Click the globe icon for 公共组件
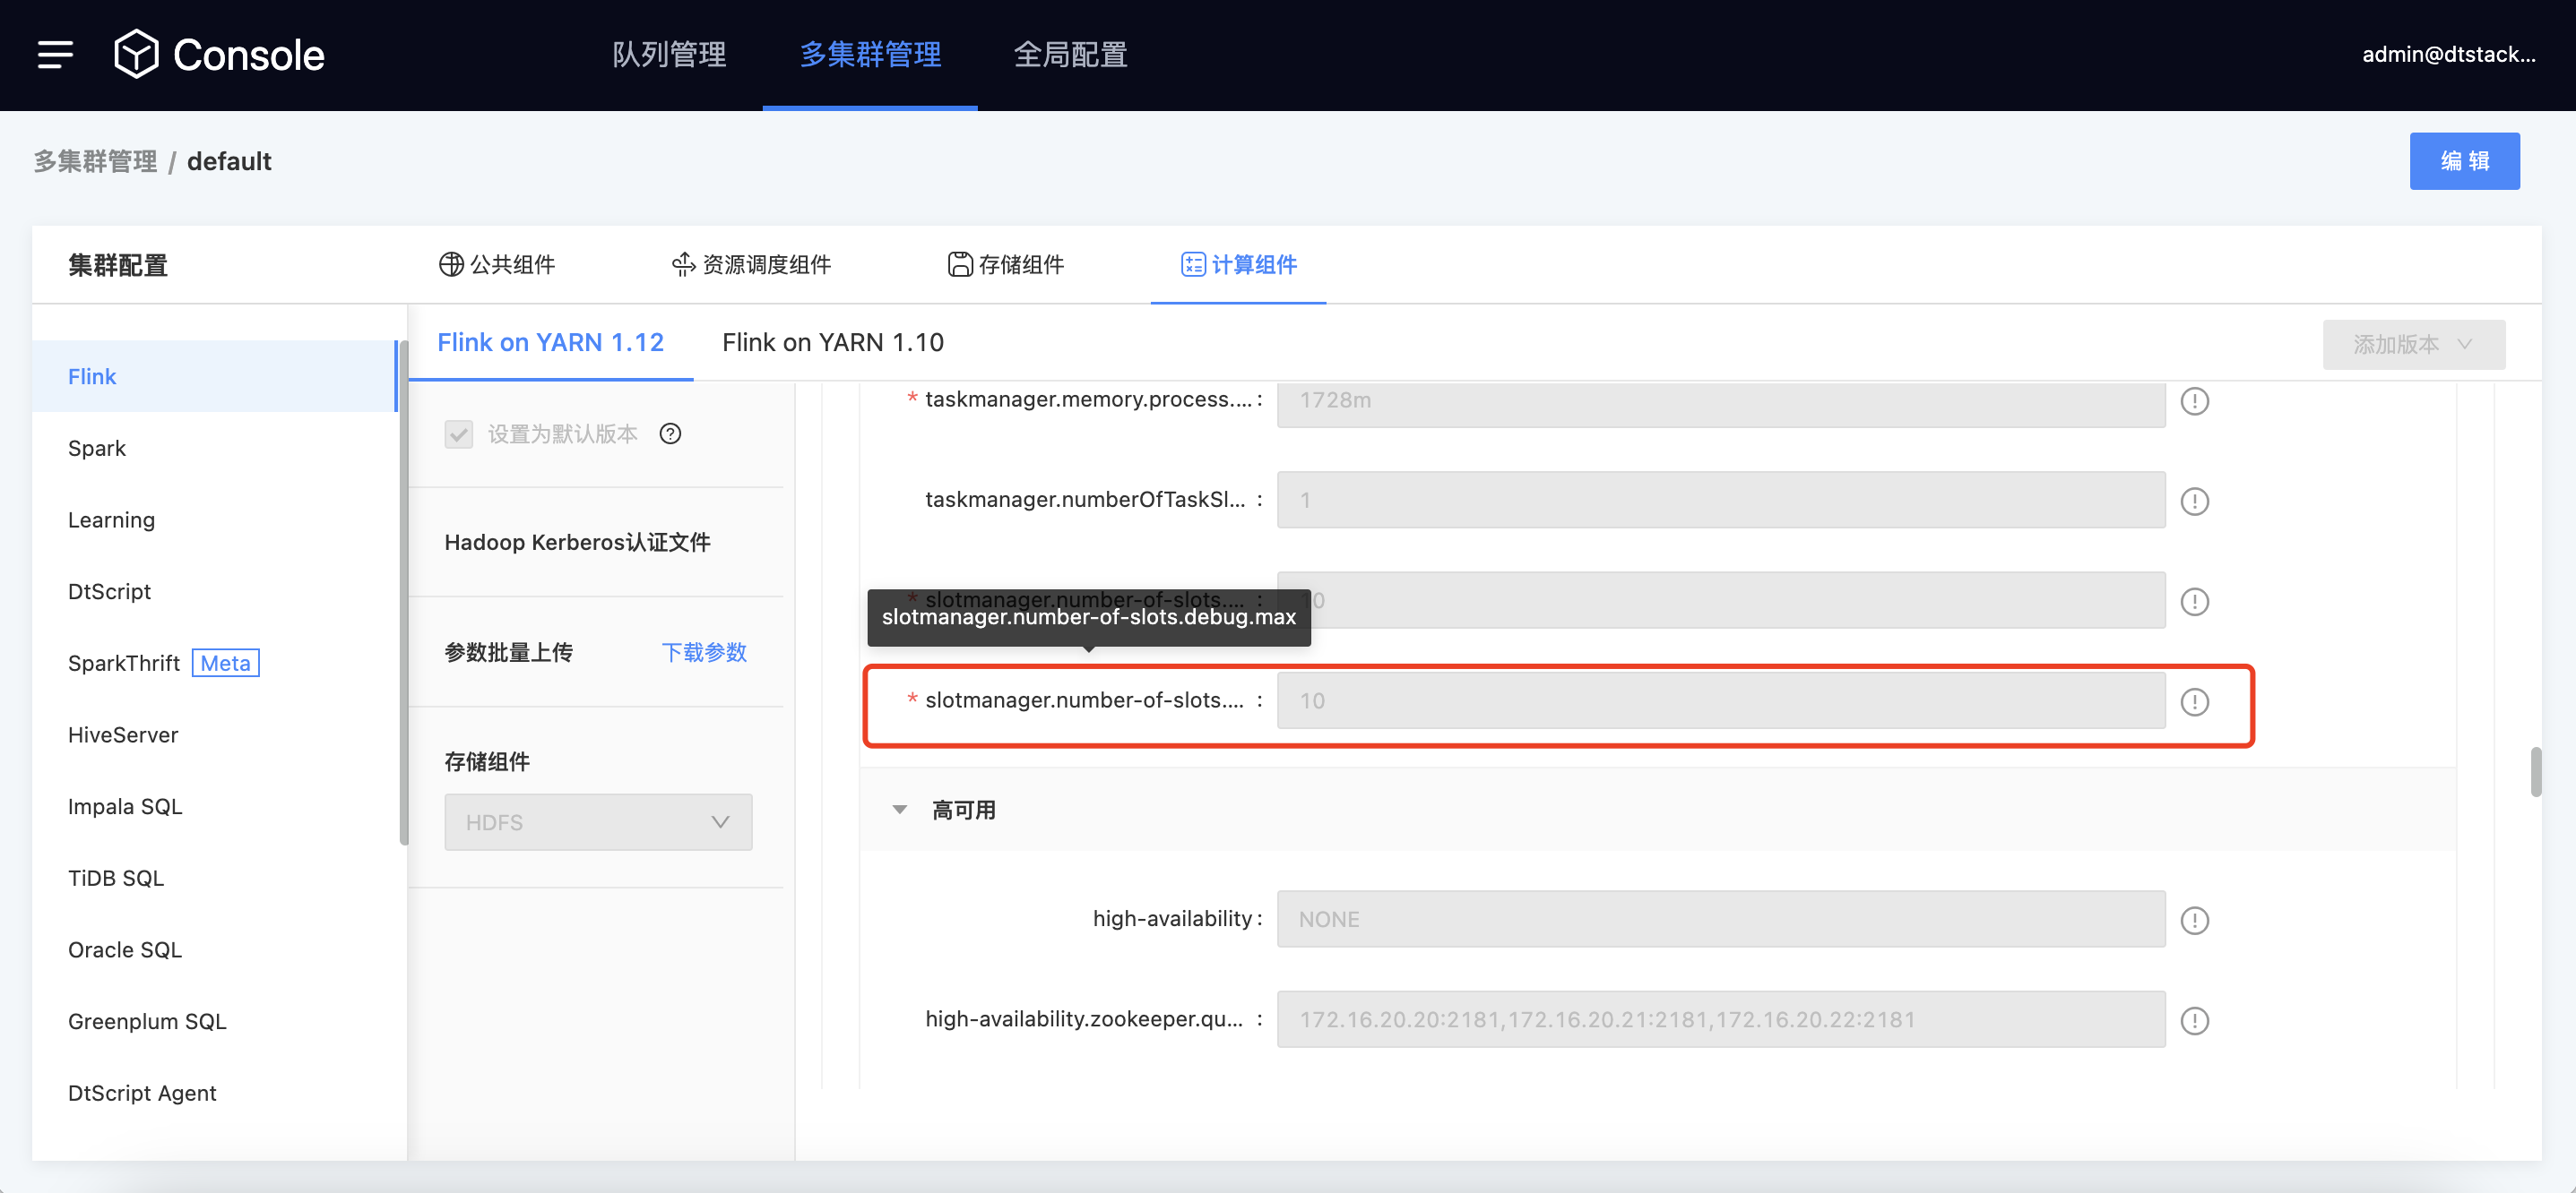Screen dimensions: 2576x1193 [x=451, y=264]
